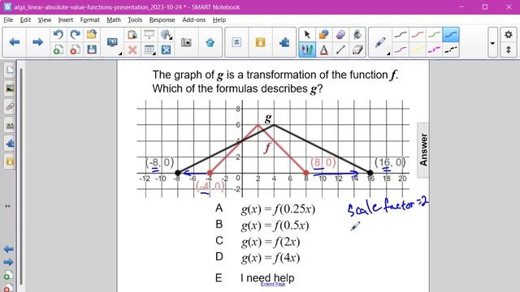Save the notebook file
The width and height of the screenshot is (520, 292).
(x=92, y=50)
